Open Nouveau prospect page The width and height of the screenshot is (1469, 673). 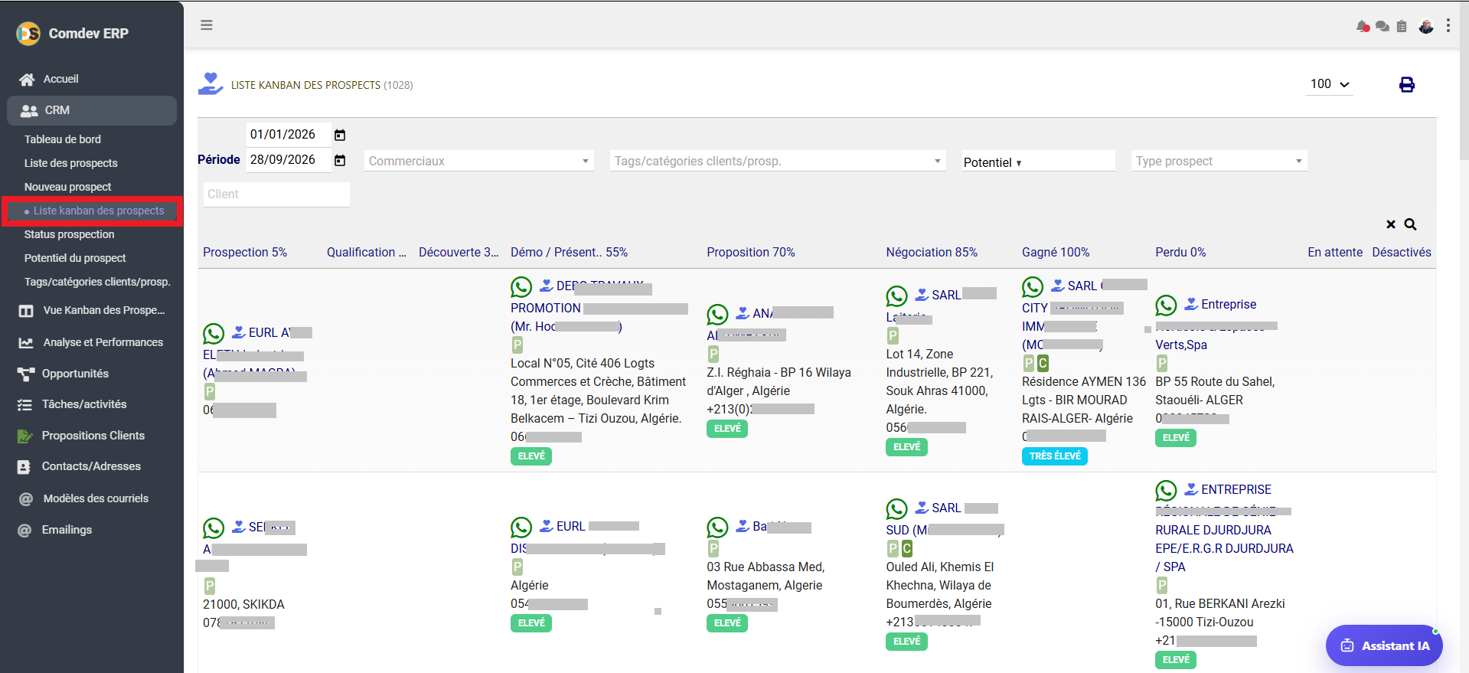68,187
